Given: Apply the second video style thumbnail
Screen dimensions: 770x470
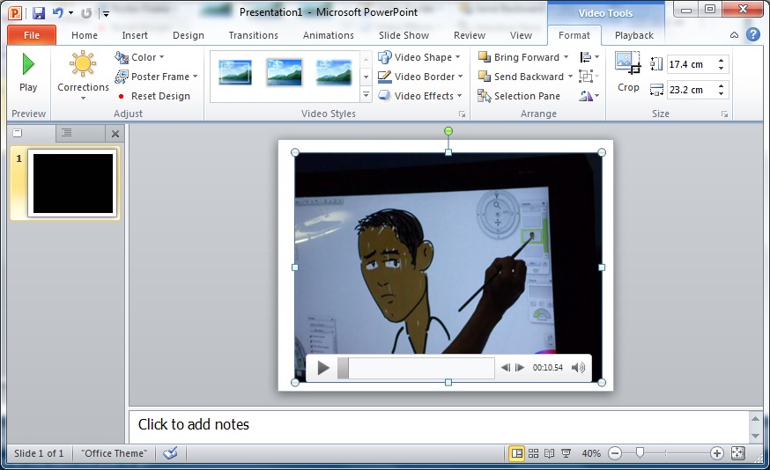Looking at the screenshot, I should (284, 72).
